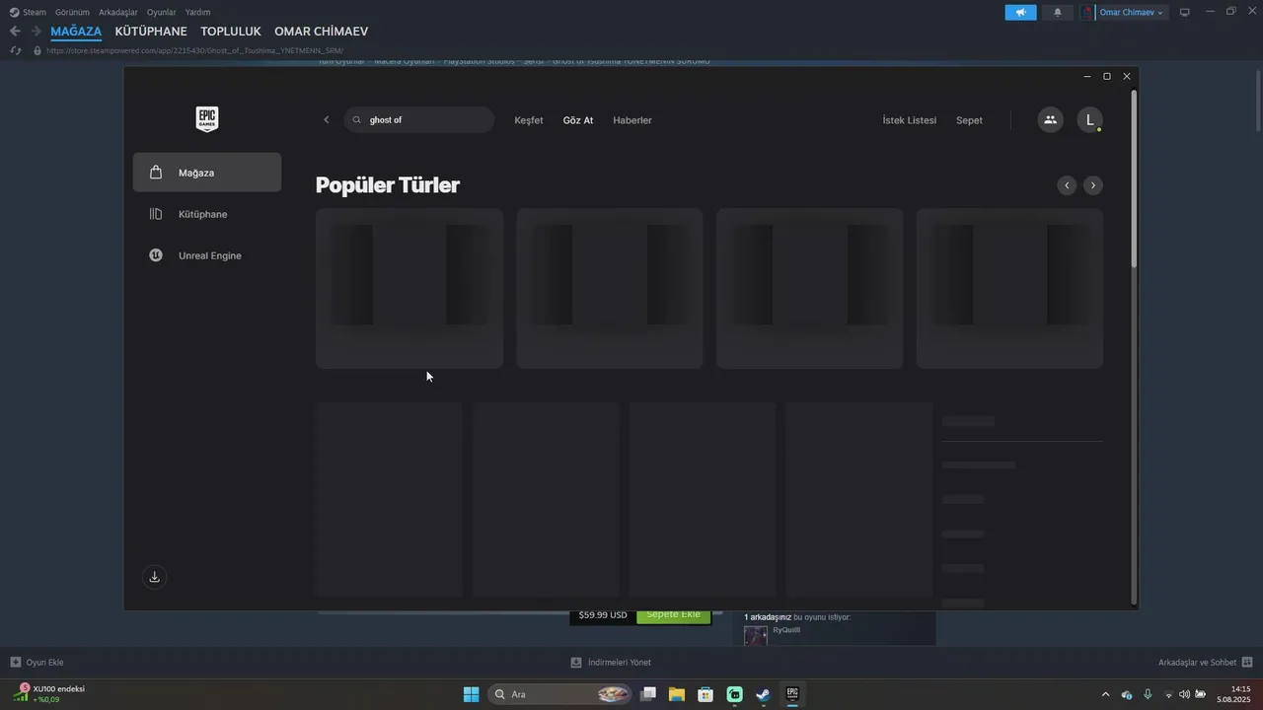
Task: Open Epic Games Launcher from taskbar
Action: [x=792, y=694]
